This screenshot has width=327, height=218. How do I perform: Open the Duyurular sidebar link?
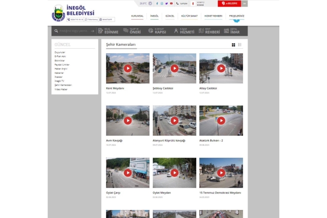(x=60, y=52)
